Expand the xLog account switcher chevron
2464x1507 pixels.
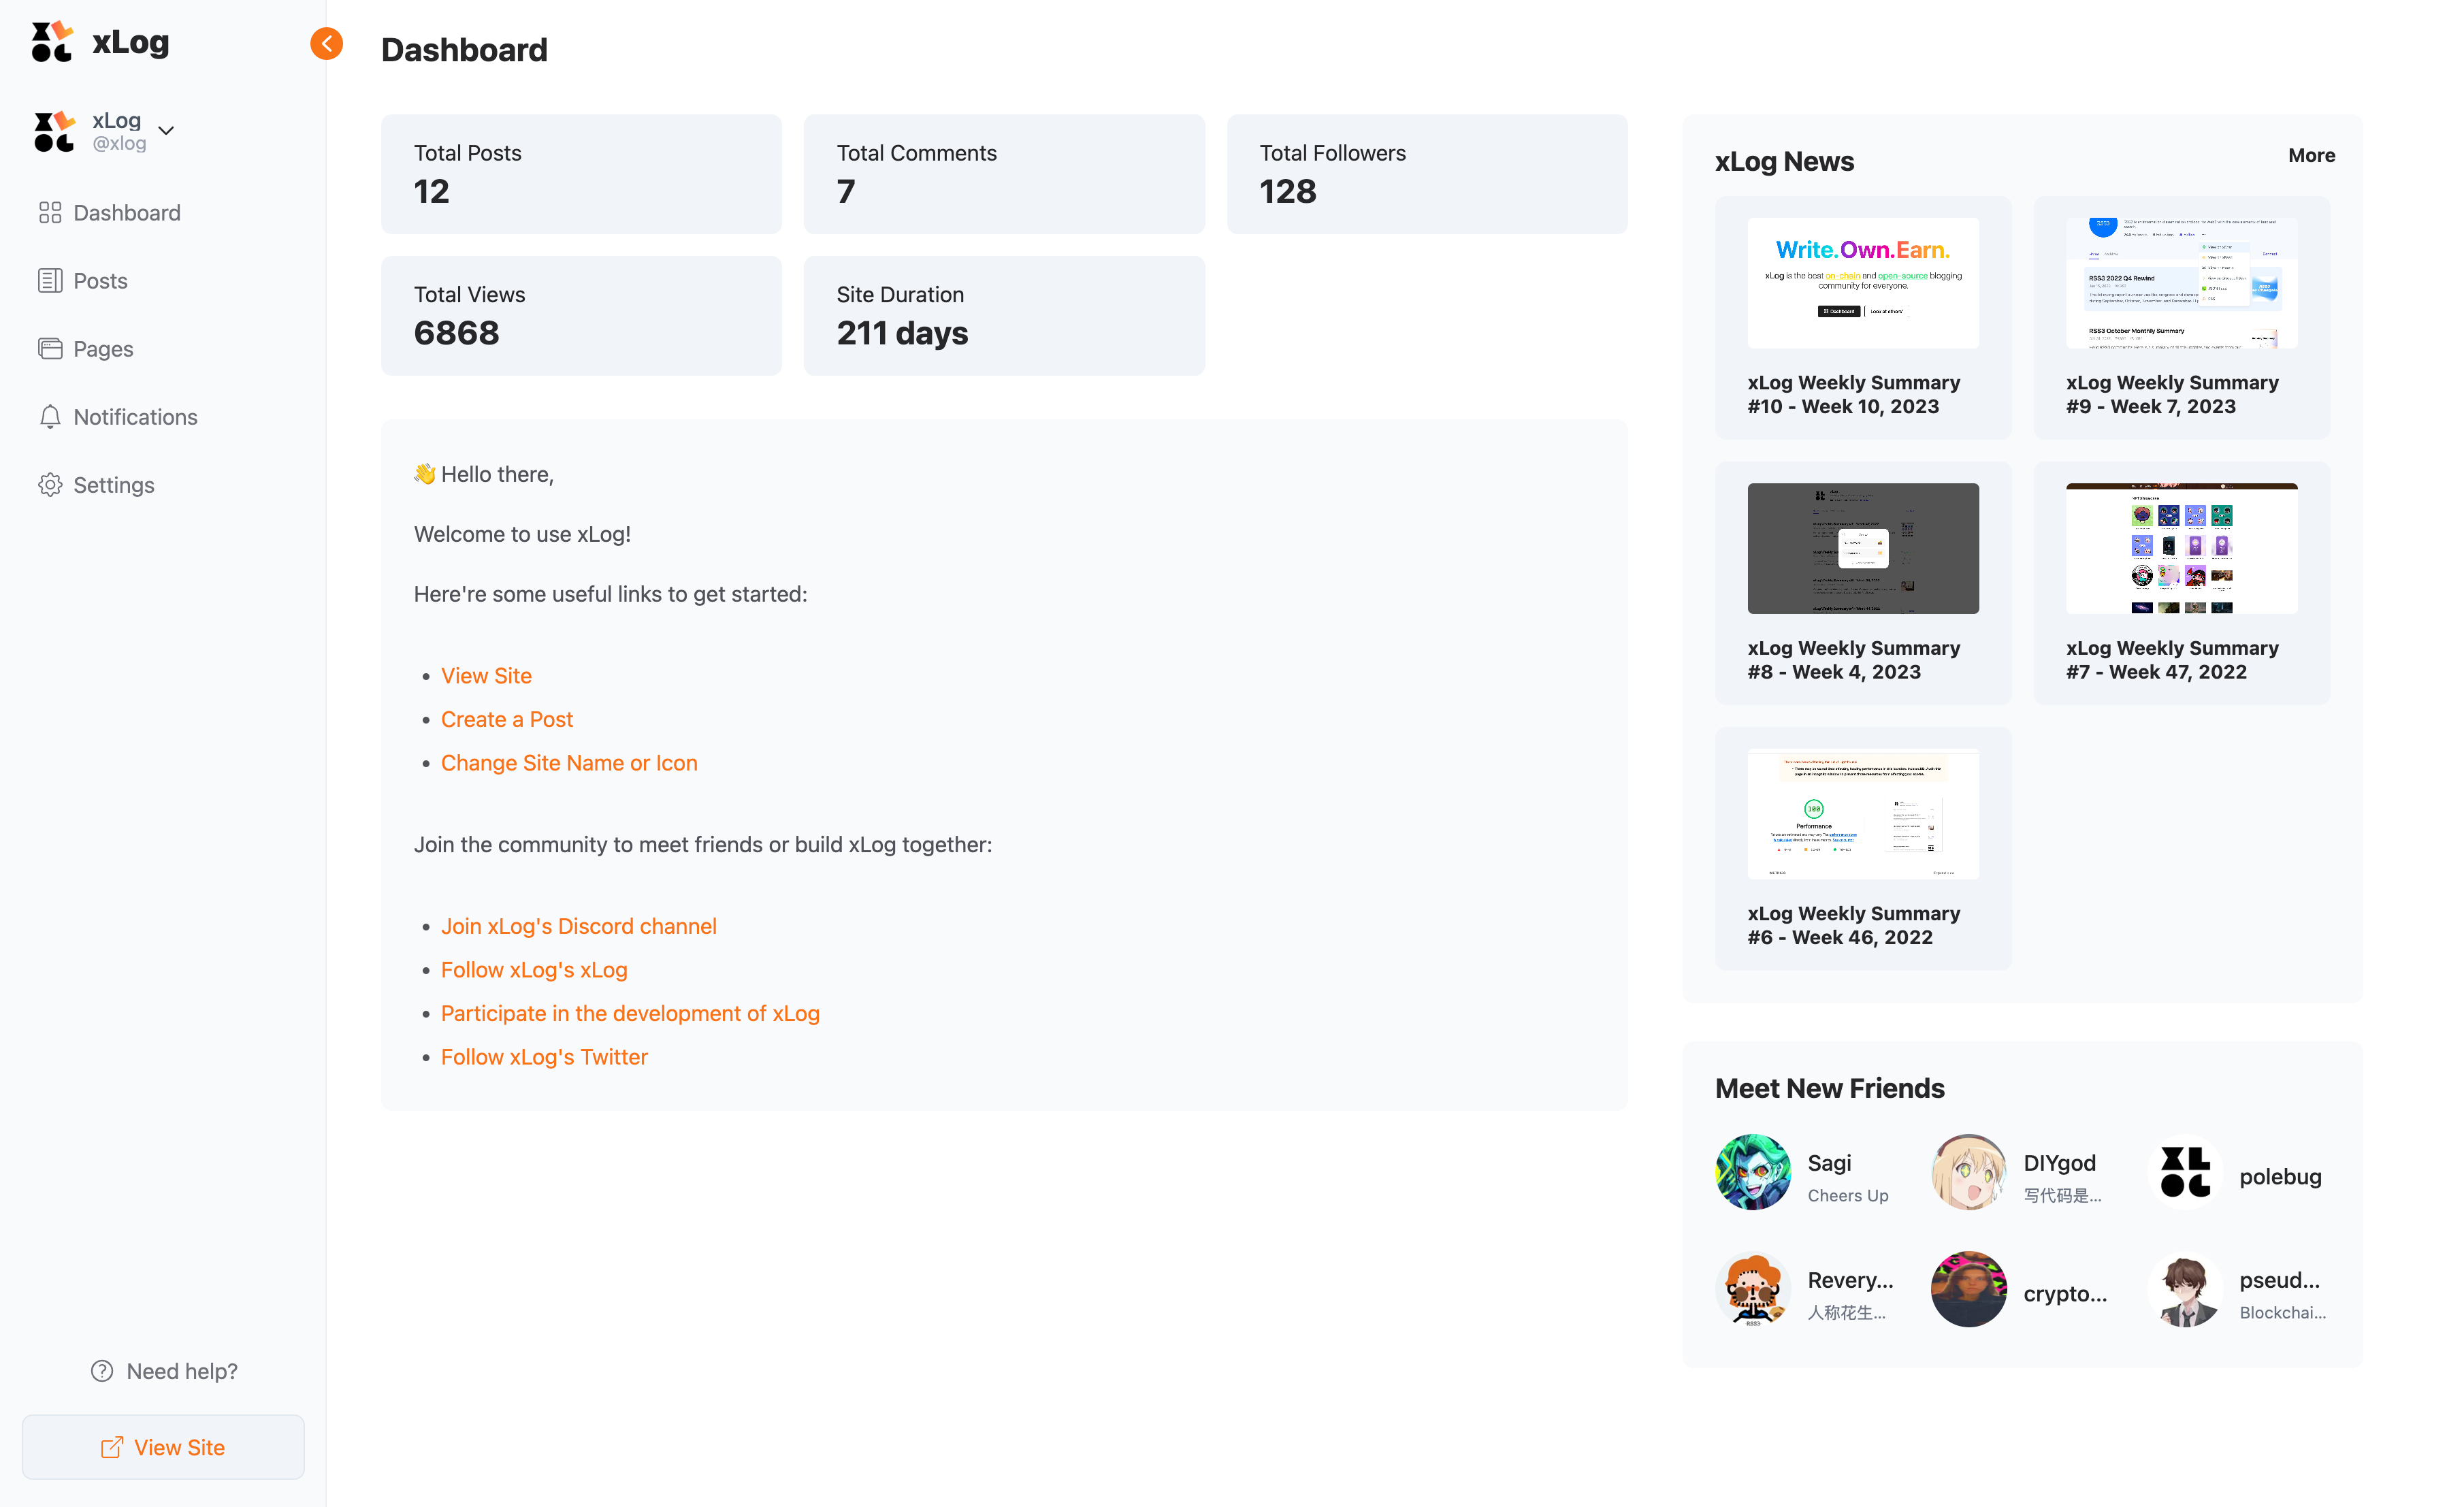[x=166, y=131]
